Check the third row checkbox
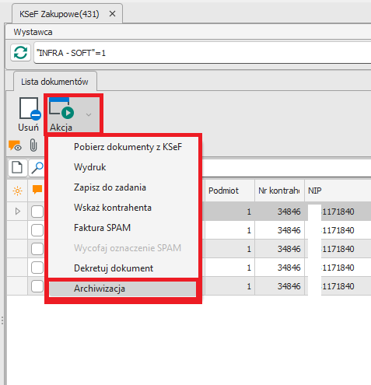This screenshot has height=385, width=371. point(37,249)
